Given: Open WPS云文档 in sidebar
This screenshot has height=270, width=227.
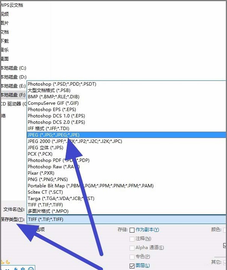Looking at the screenshot, I should click(12, 5).
